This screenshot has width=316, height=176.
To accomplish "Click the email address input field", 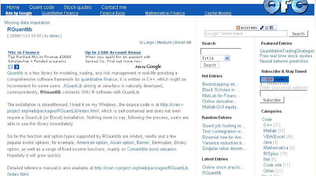I will tap(283, 93).
